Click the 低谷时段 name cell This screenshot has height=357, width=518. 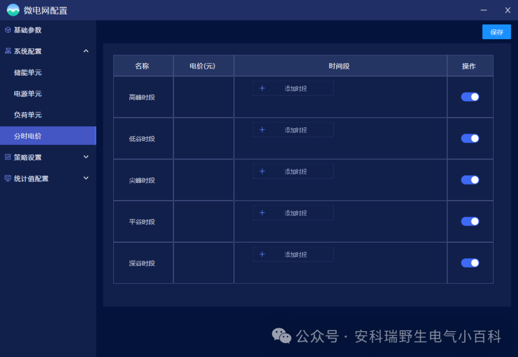click(143, 138)
